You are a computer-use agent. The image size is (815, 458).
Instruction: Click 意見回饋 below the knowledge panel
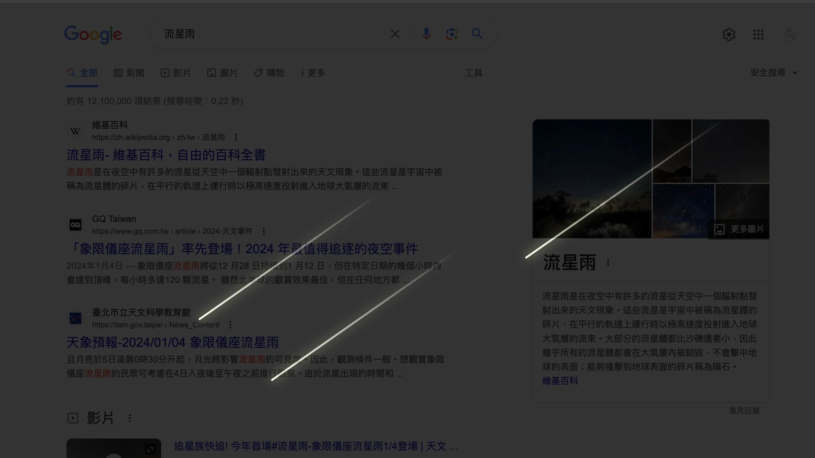pos(744,410)
